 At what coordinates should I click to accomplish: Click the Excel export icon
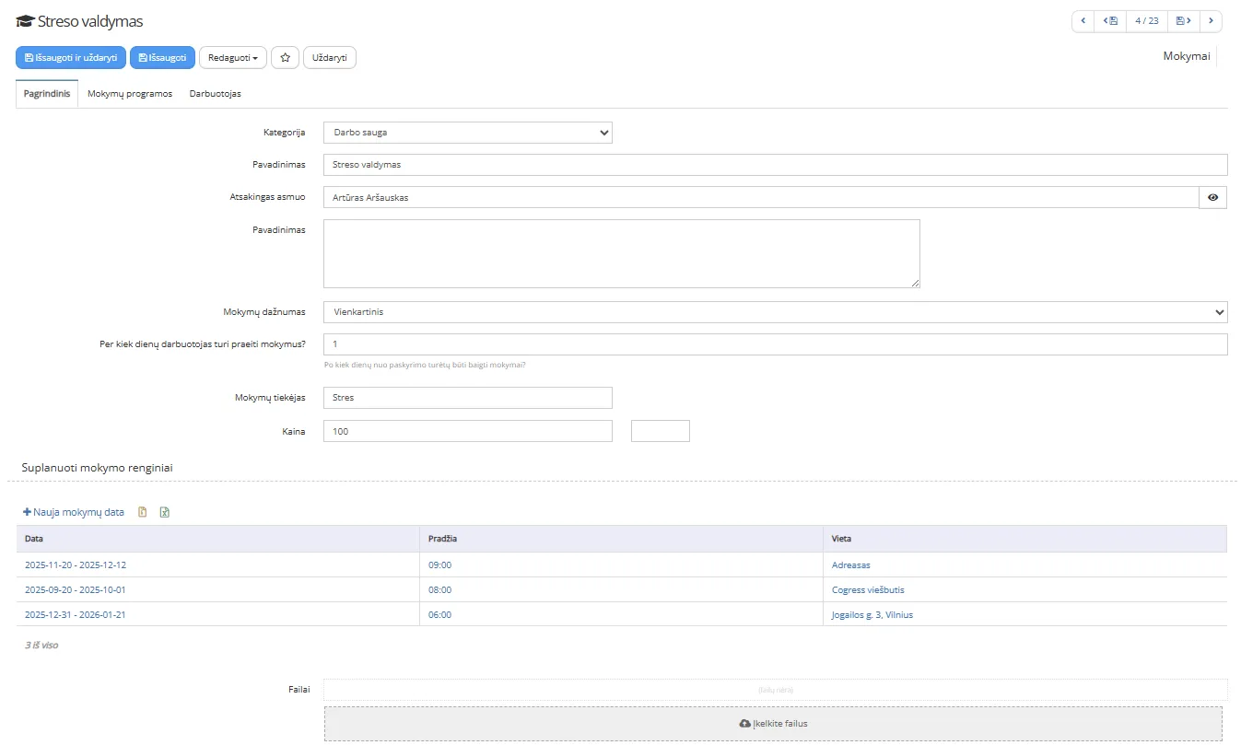[x=165, y=512]
